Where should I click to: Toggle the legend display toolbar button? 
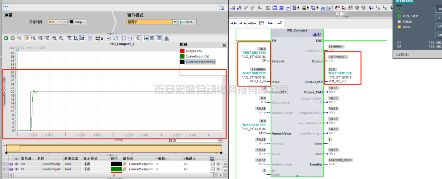coord(146,38)
